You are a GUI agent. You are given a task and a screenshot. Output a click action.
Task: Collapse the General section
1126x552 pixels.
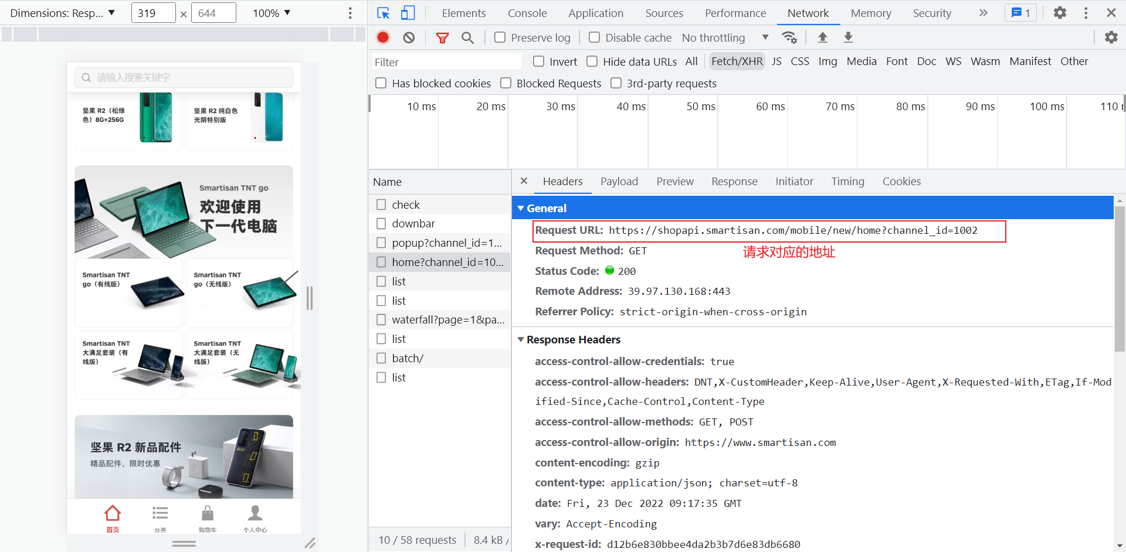[520, 208]
